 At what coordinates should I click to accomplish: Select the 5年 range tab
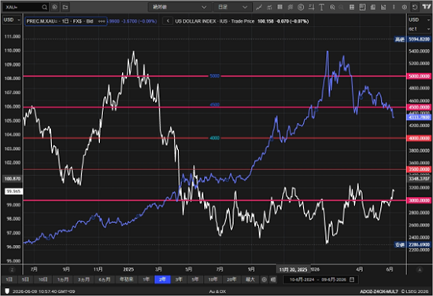point(195,280)
